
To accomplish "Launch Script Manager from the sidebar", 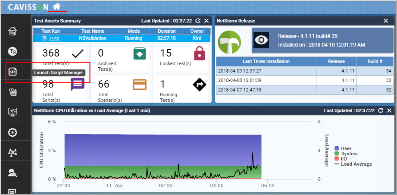I will coord(13,72).
